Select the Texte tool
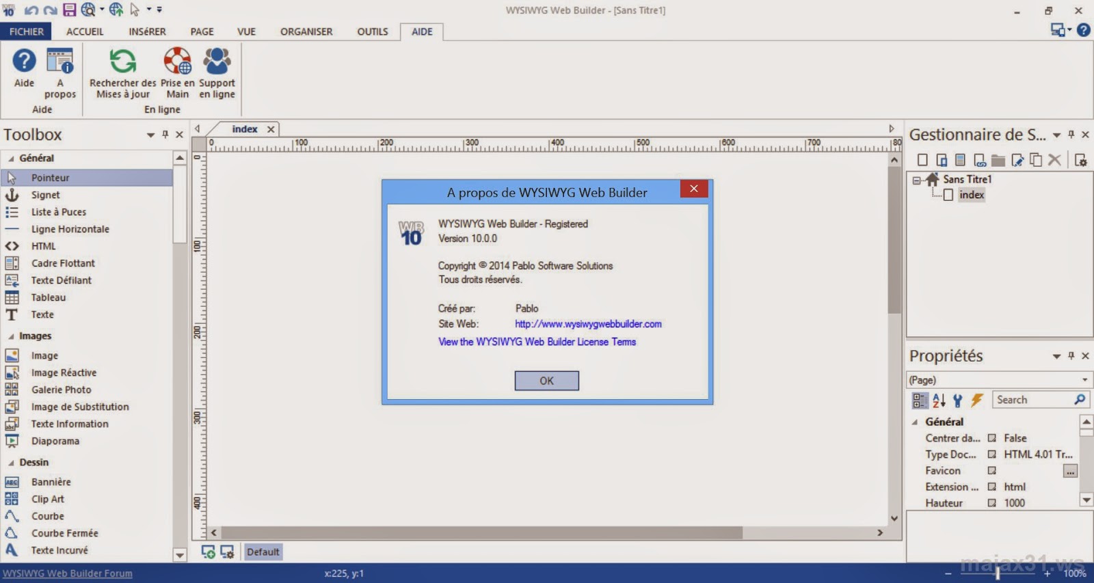This screenshot has height=583, width=1094. (87, 314)
